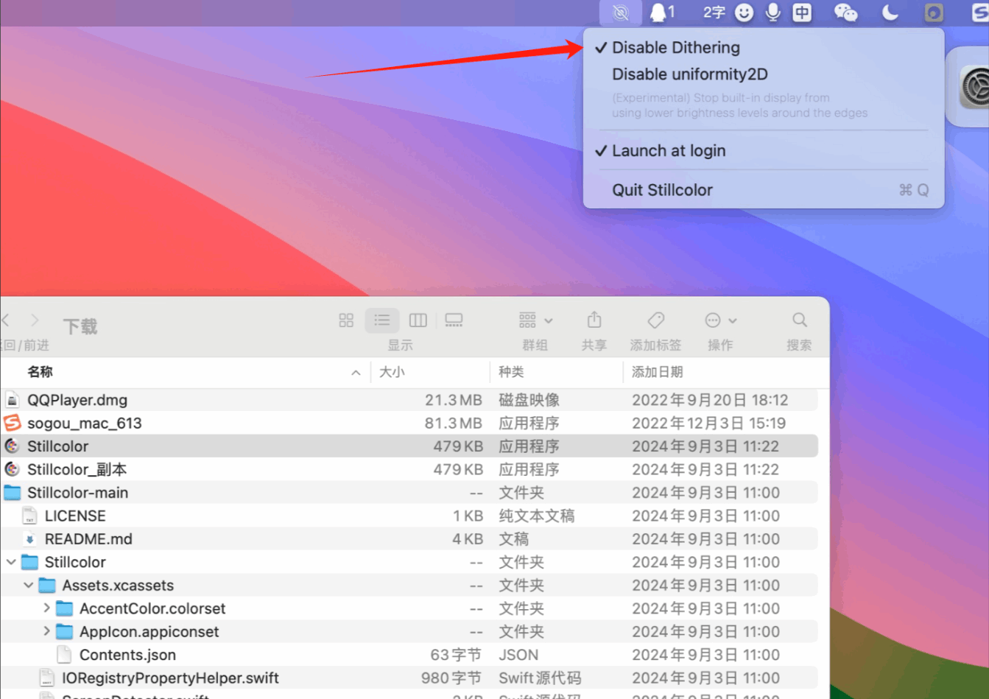Screen dimensions: 989x699
Task: Uncheck Disable Dithering option
Action: 675,48
